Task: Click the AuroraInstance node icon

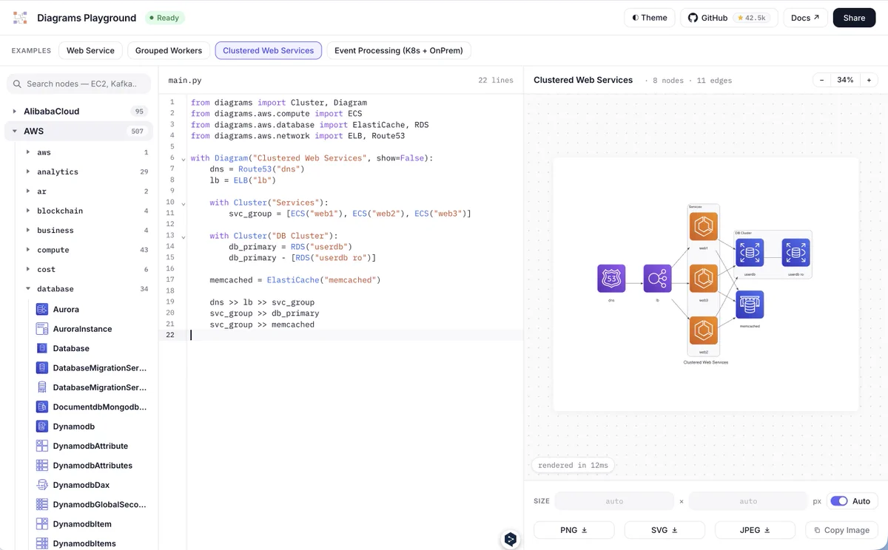Action: (x=42, y=329)
